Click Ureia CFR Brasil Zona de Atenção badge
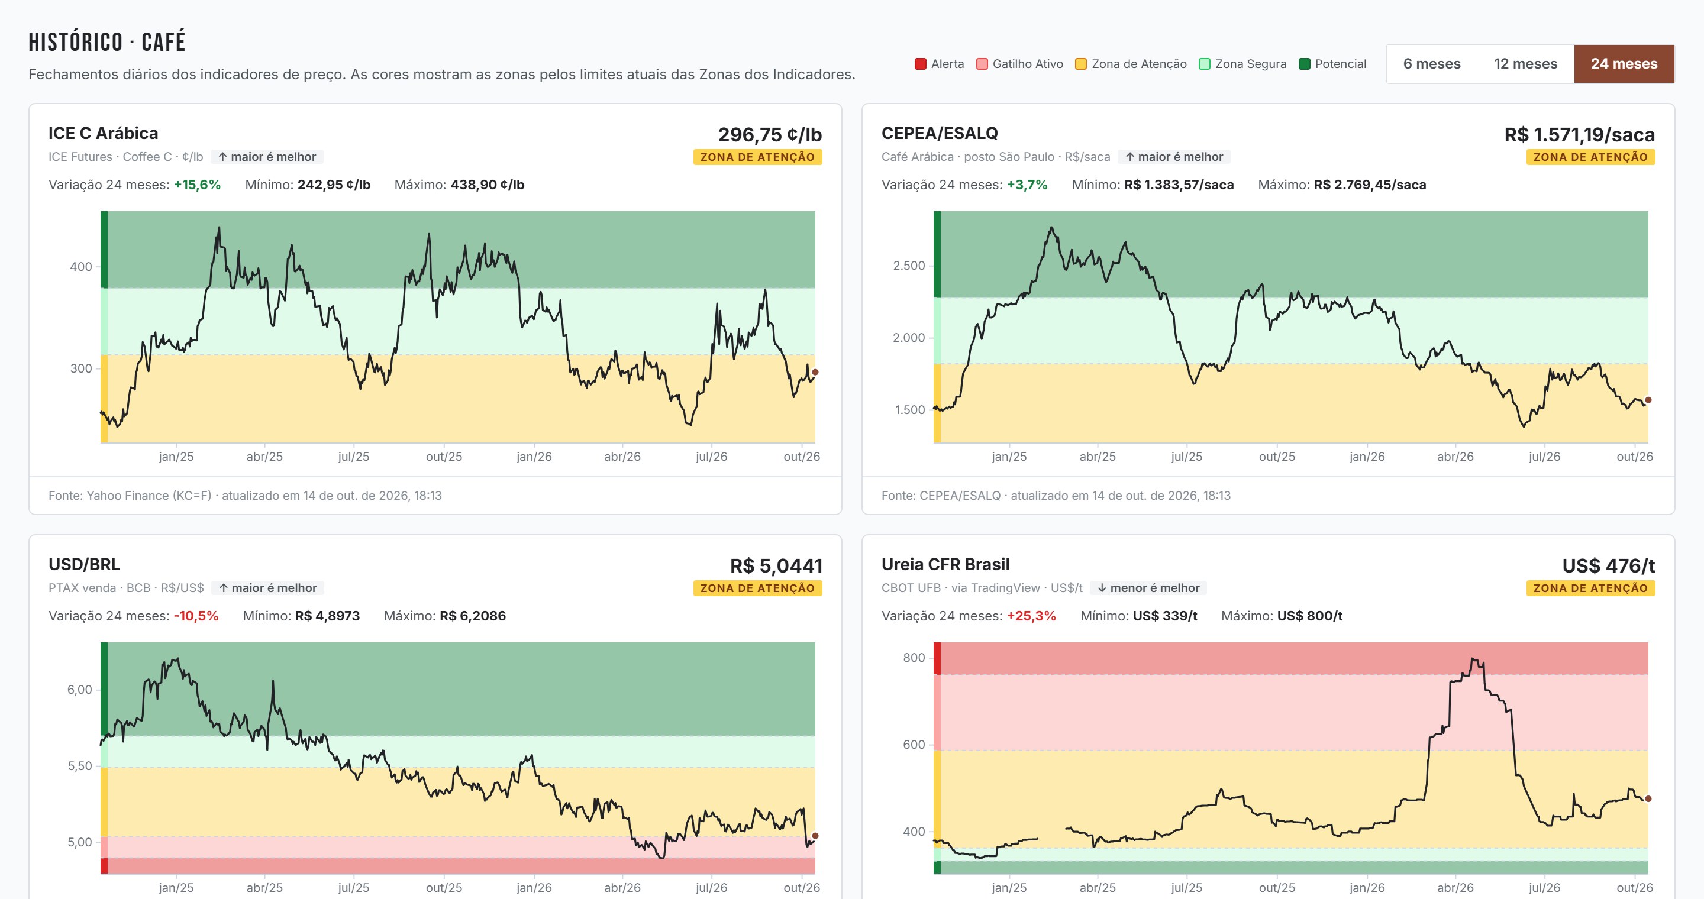 [x=1590, y=588]
